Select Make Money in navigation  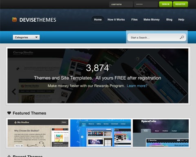151,20
